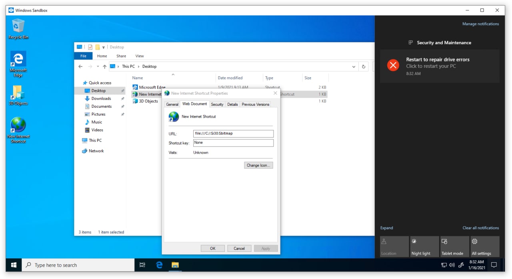This screenshot has width=512, height=279.
Task: Select the 3D Objects desktop icon
Action: (18, 95)
